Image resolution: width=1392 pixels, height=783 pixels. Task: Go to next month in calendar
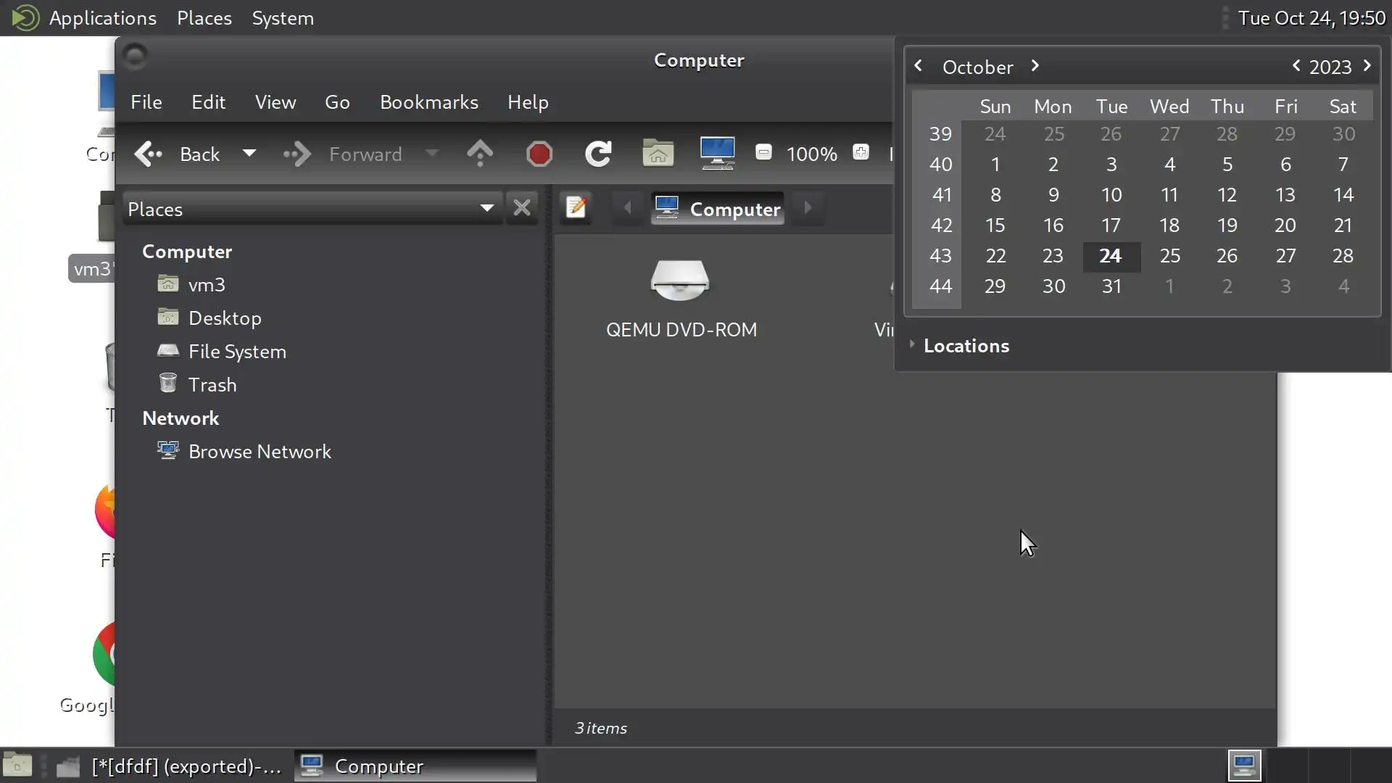1035,66
